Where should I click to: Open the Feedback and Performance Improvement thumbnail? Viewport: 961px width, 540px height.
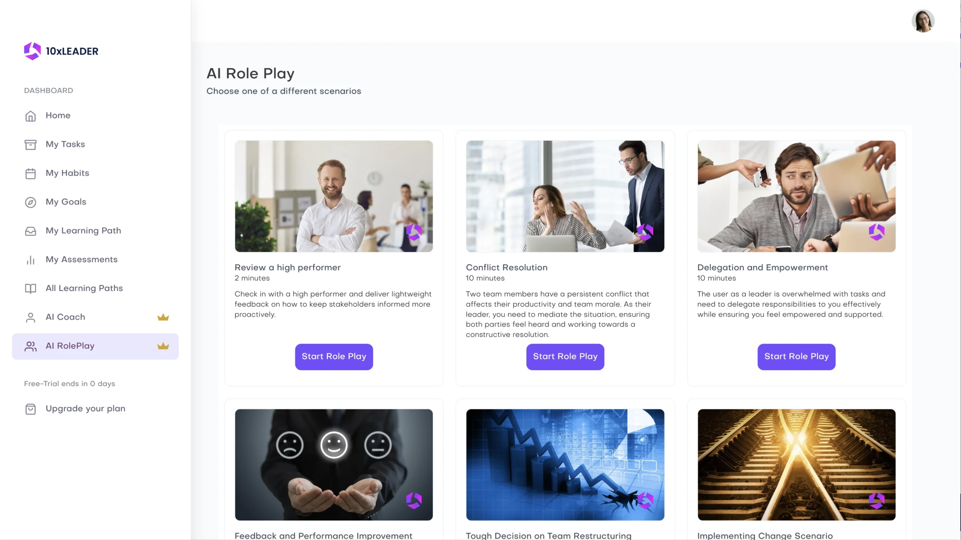334,465
